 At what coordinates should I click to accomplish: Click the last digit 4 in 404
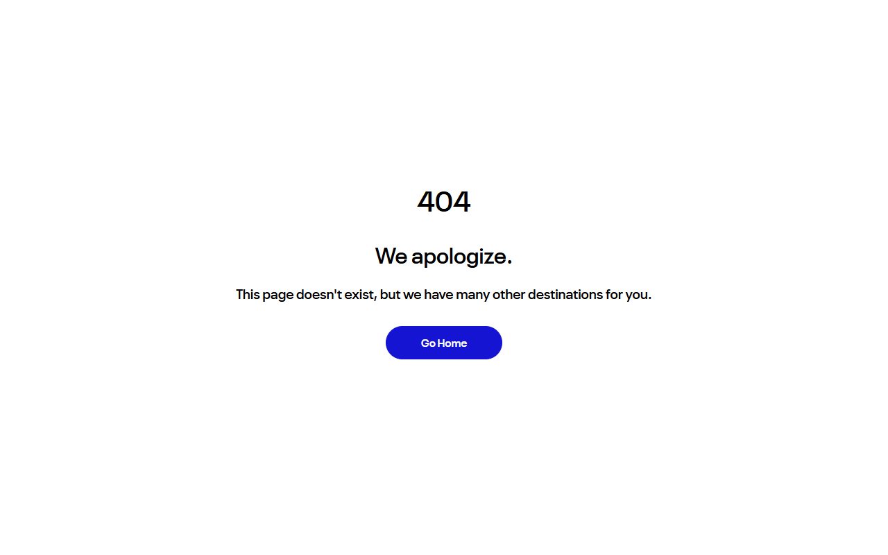[x=462, y=202]
